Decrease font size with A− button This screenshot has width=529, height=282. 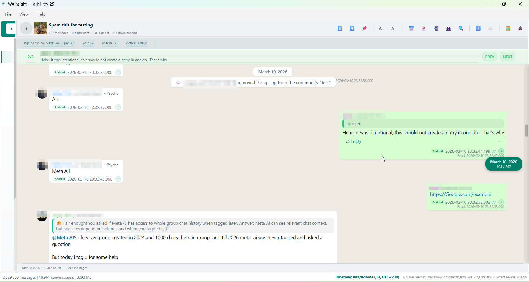381,29
